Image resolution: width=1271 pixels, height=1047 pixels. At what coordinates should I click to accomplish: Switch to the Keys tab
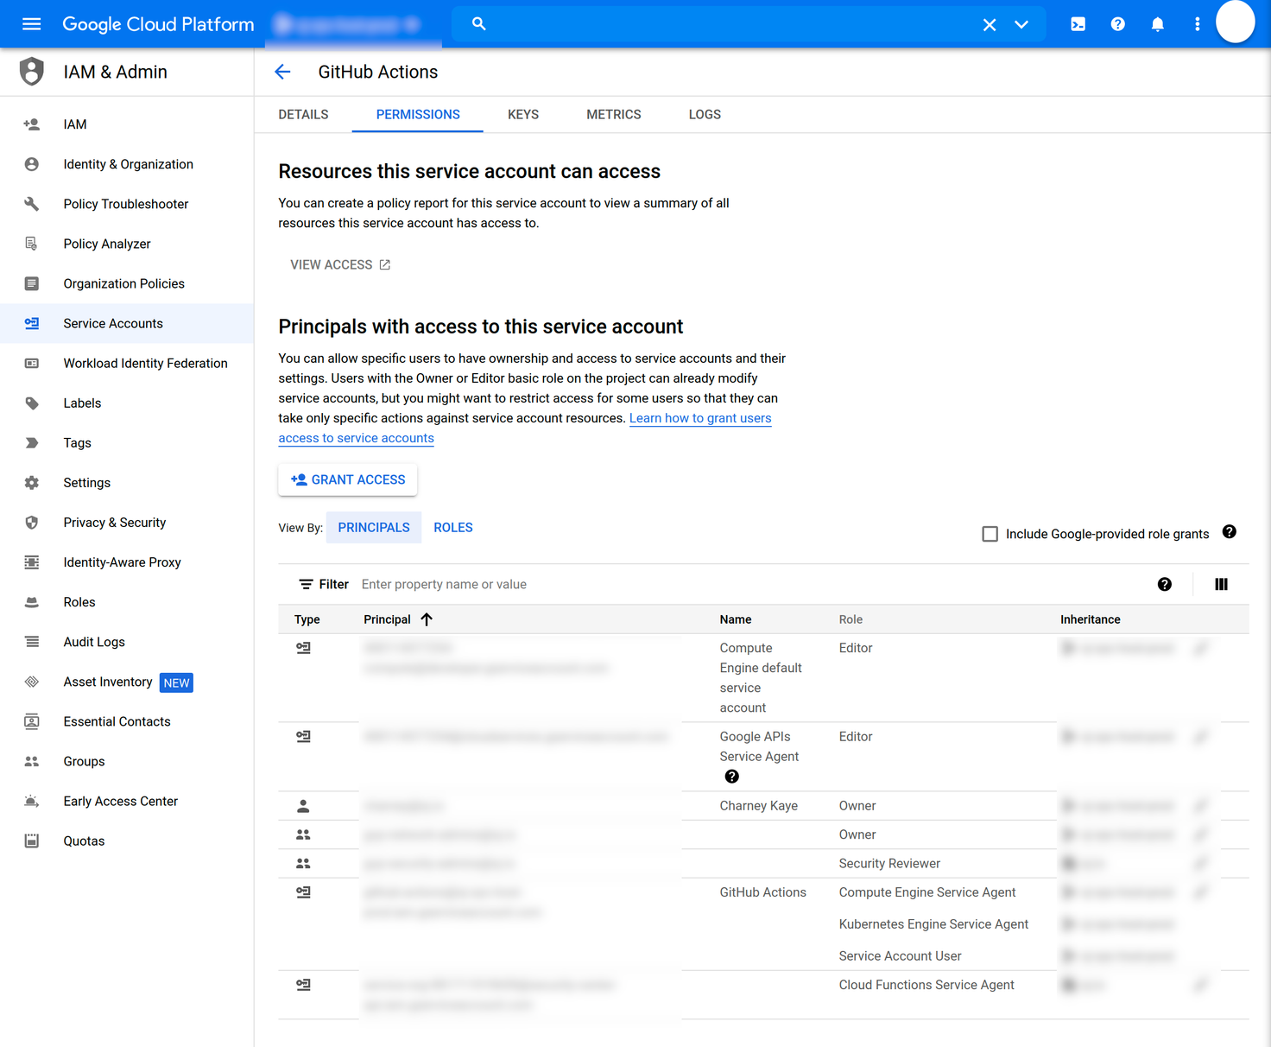(522, 114)
